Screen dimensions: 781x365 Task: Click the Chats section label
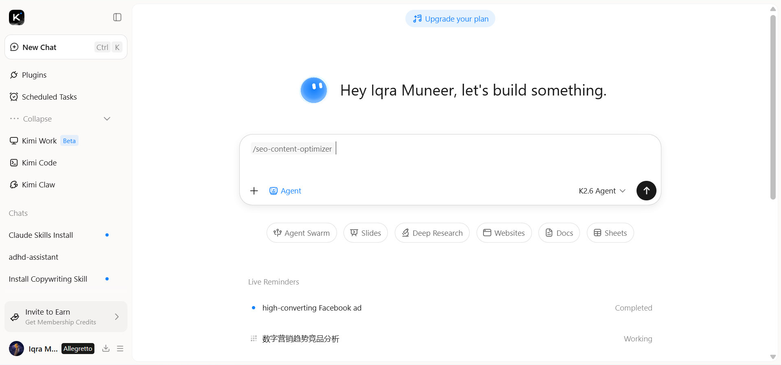[18, 213]
